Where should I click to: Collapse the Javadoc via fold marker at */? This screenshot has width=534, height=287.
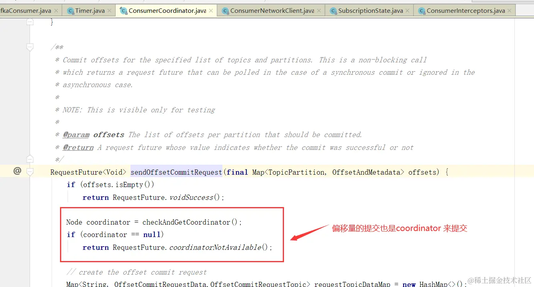click(30, 159)
